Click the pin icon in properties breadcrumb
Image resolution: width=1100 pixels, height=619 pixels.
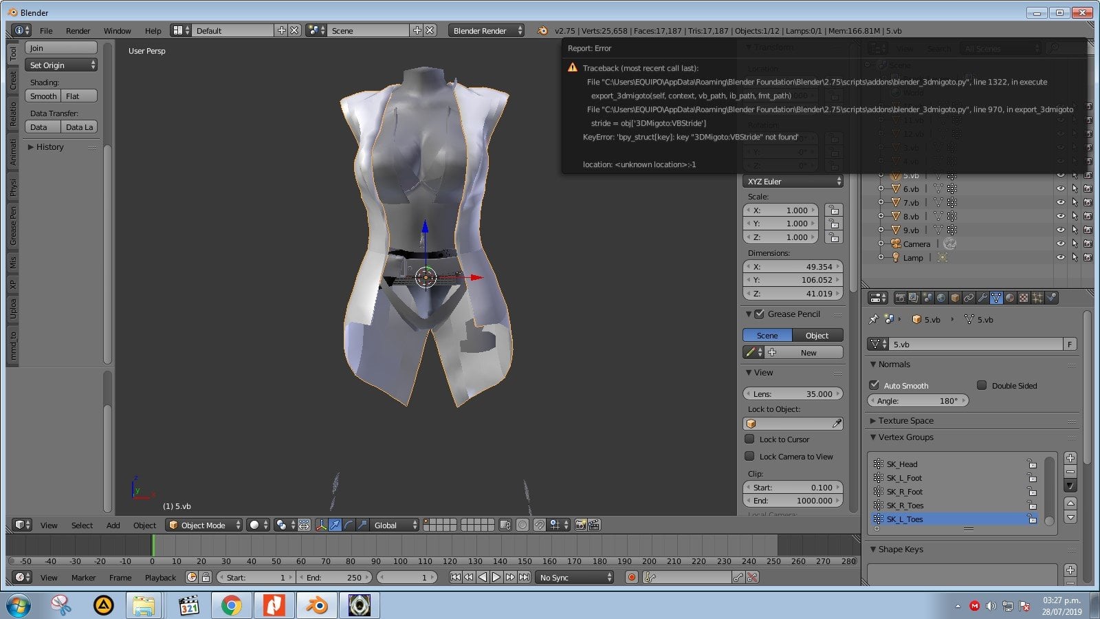tap(874, 319)
